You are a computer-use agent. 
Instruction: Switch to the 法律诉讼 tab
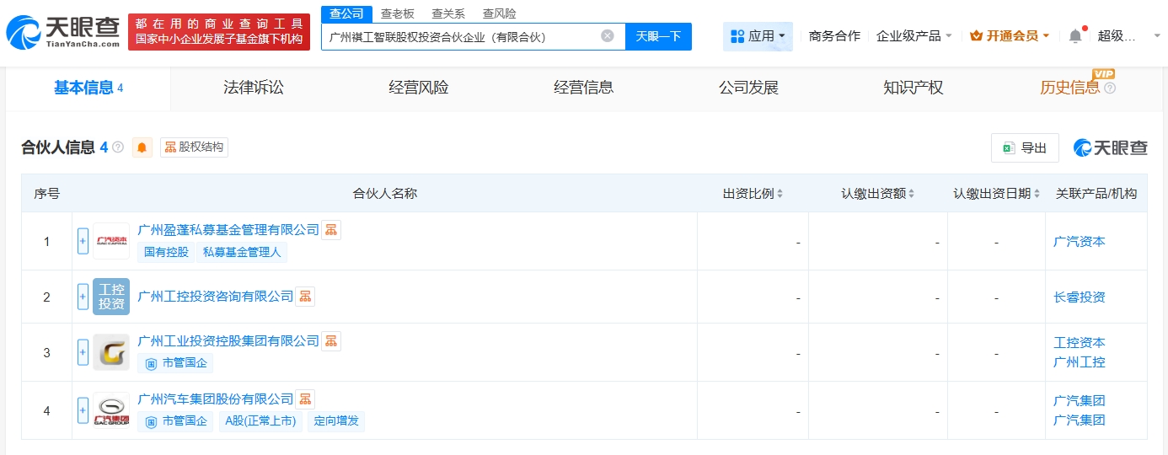click(254, 88)
